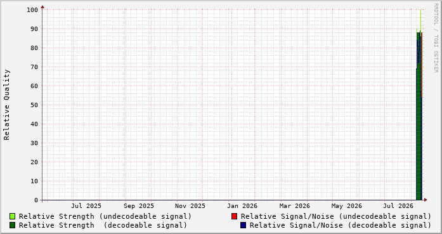Click the Relative Signal/Noise (undecodeable signal) legend text
The height and width of the screenshot is (234, 442).
click(x=335, y=216)
